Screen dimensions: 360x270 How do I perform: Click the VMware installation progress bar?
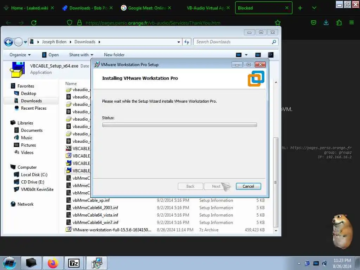click(179, 125)
